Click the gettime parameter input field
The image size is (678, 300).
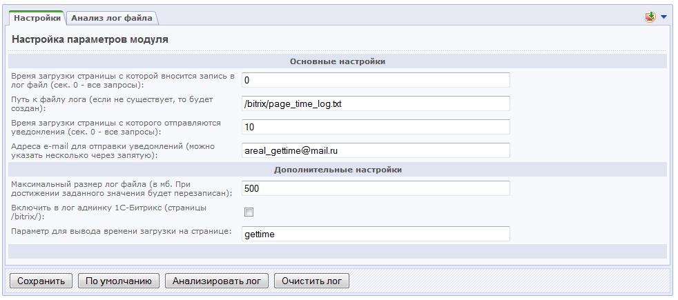tap(376, 234)
